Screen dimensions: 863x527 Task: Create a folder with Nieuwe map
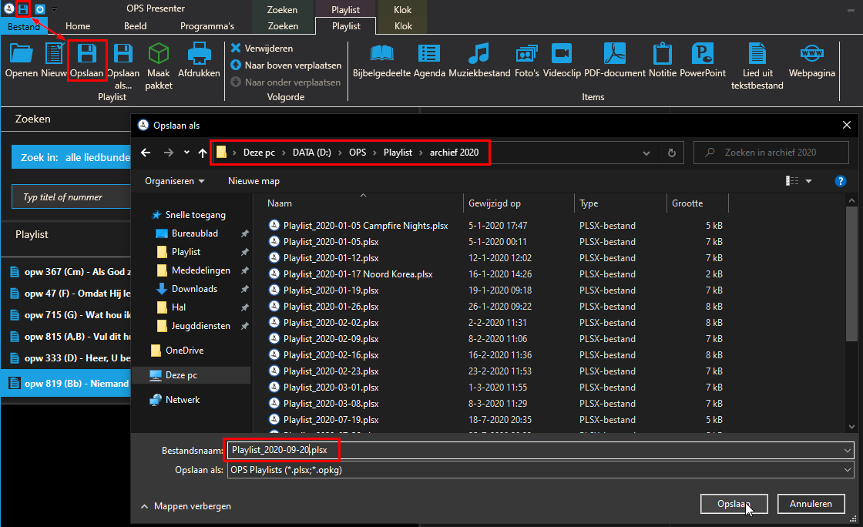(x=254, y=181)
